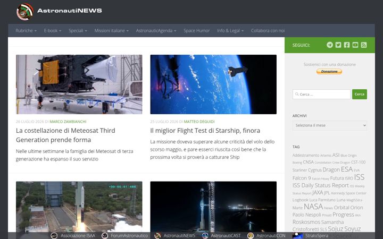The height and width of the screenshot is (239, 383).
Task: Select the Orion tag
Action: (x=356, y=208)
